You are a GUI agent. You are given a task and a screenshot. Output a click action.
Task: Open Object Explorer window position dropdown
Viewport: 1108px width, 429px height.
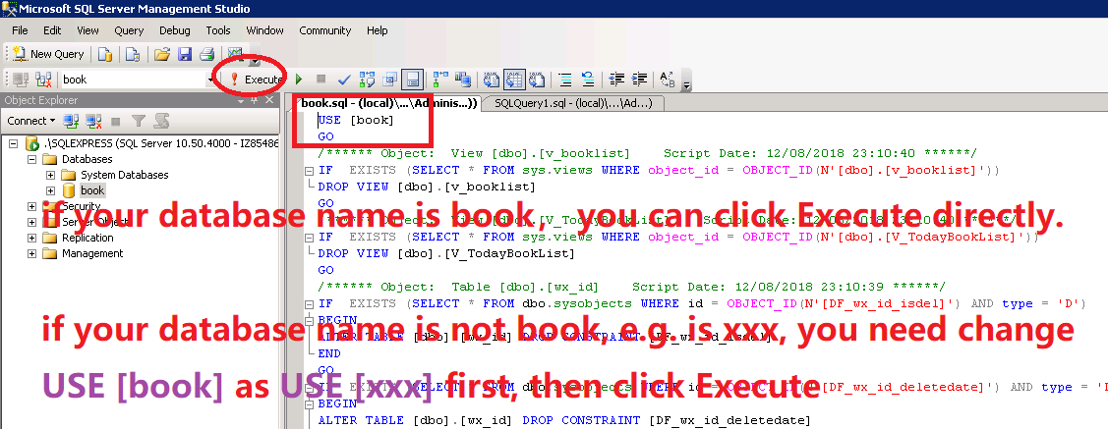(x=242, y=100)
